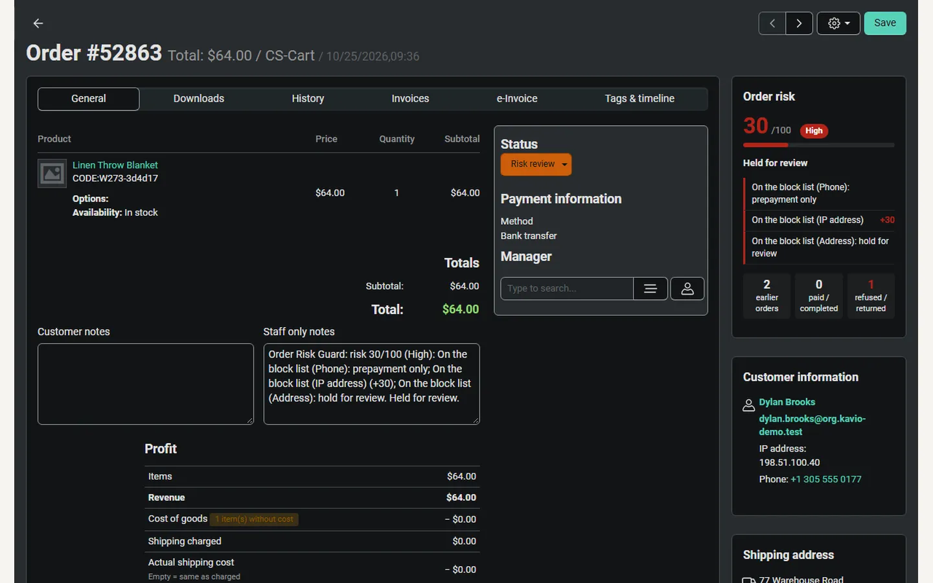This screenshot has width=933, height=583.
Task: Click the '1 item(s) without cost' badge
Action: tap(254, 520)
